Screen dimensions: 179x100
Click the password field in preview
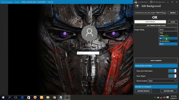click(88, 53)
